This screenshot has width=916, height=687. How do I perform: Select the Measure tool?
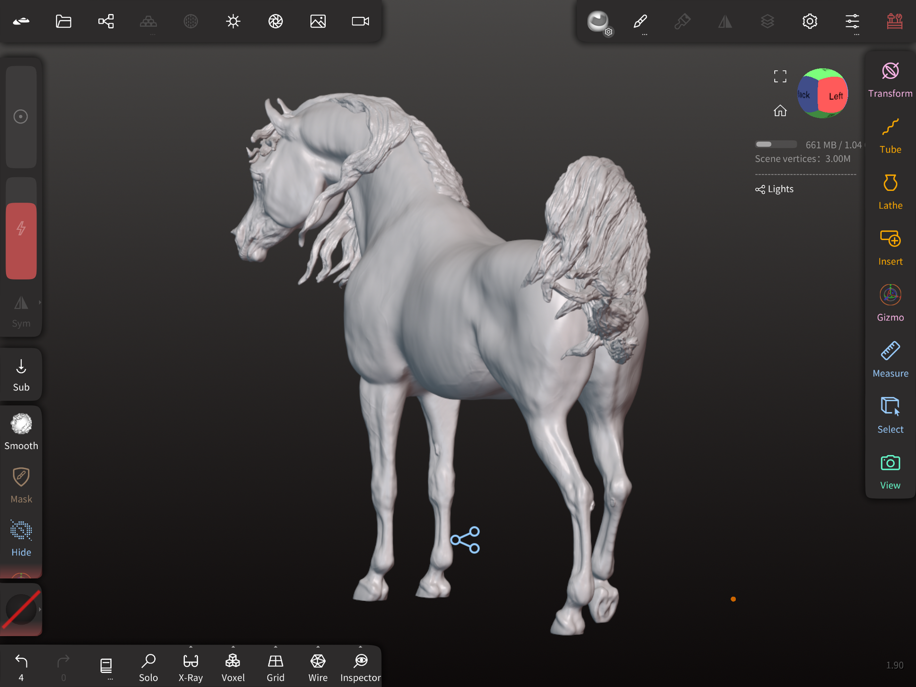(x=890, y=360)
